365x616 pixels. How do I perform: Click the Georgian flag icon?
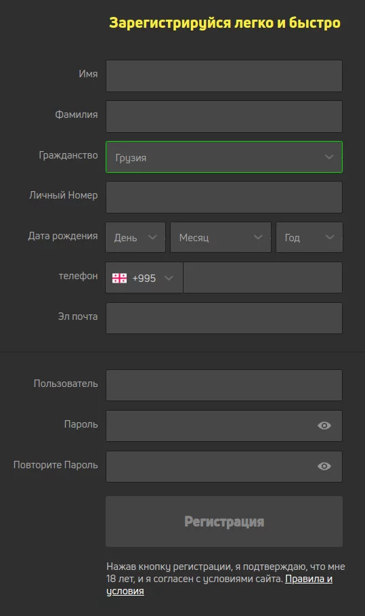click(119, 278)
